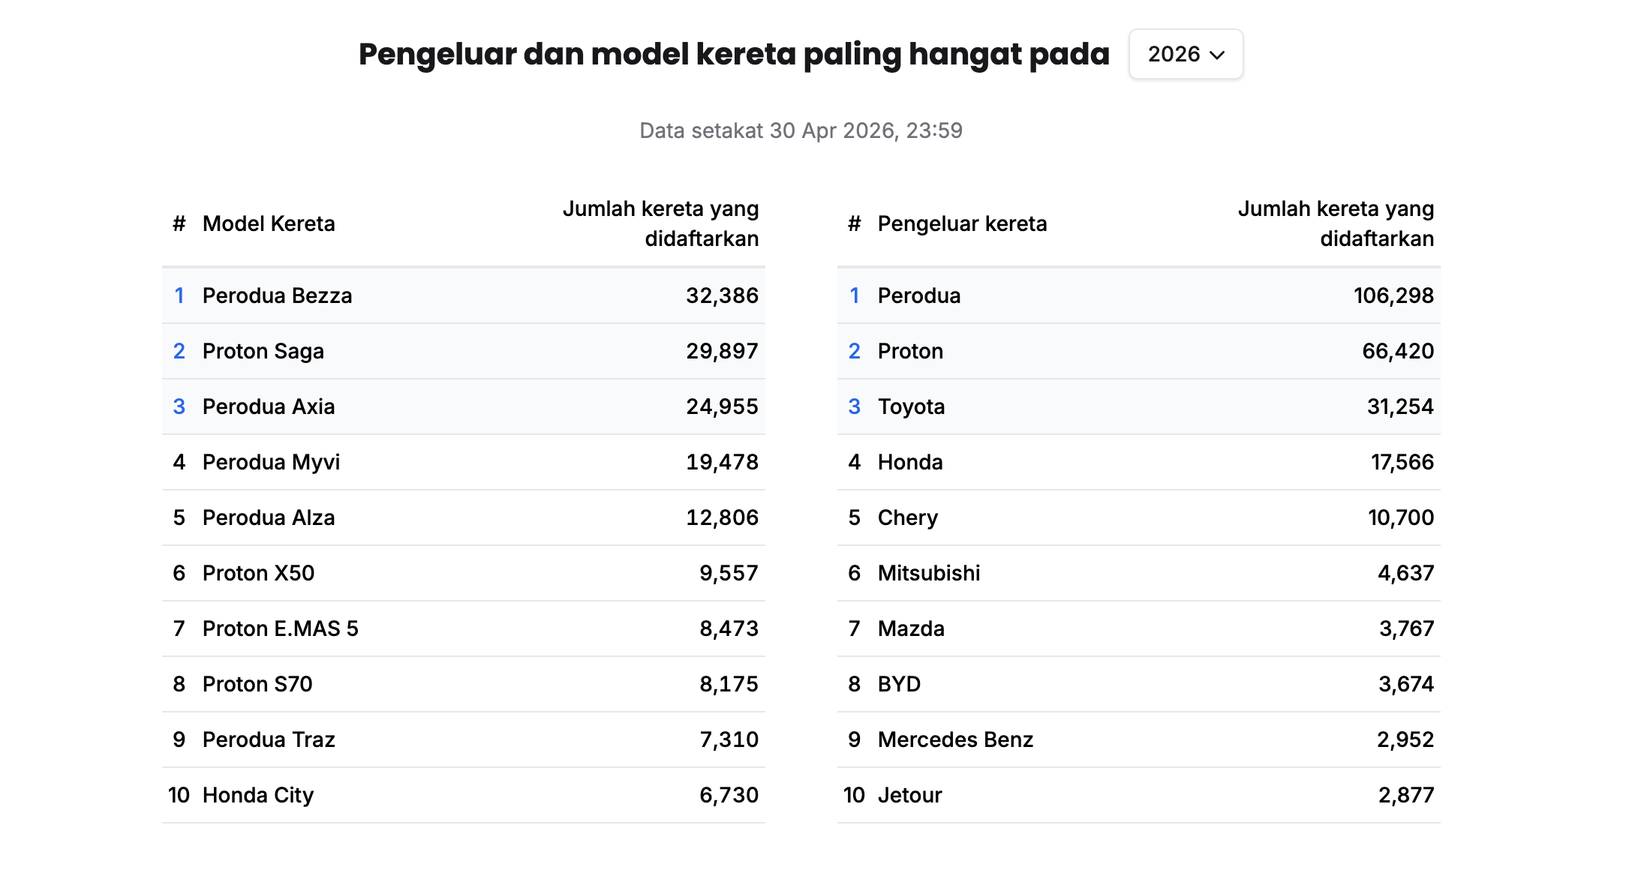Select the 'Perodua Traz' model row
Screen dimensions: 1638x873
click(x=464, y=739)
